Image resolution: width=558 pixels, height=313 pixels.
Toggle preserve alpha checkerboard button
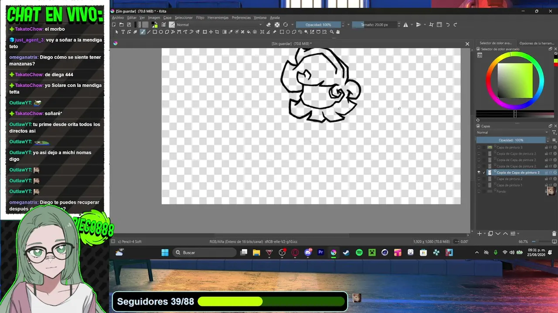(x=277, y=25)
